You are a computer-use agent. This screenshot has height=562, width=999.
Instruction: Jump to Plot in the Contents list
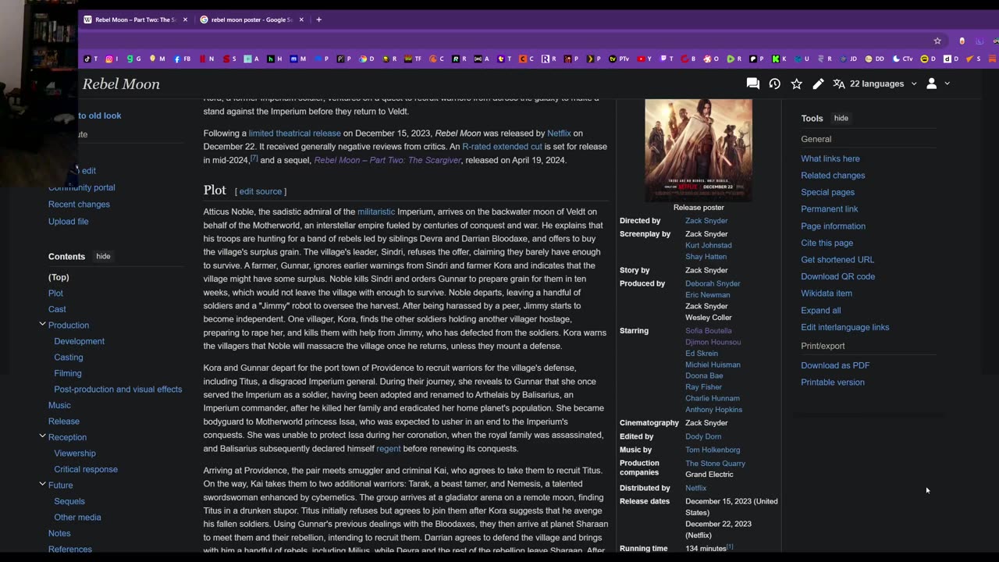(55, 293)
